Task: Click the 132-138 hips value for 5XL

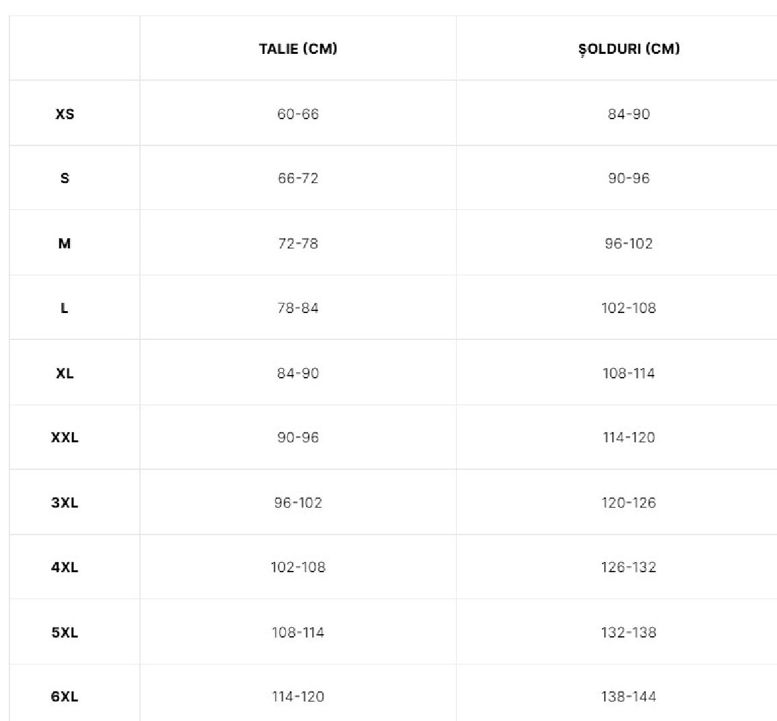Action: (629, 632)
